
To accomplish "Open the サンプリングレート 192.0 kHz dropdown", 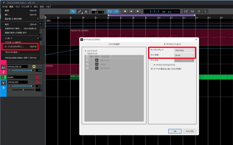I will tap(184, 50).
